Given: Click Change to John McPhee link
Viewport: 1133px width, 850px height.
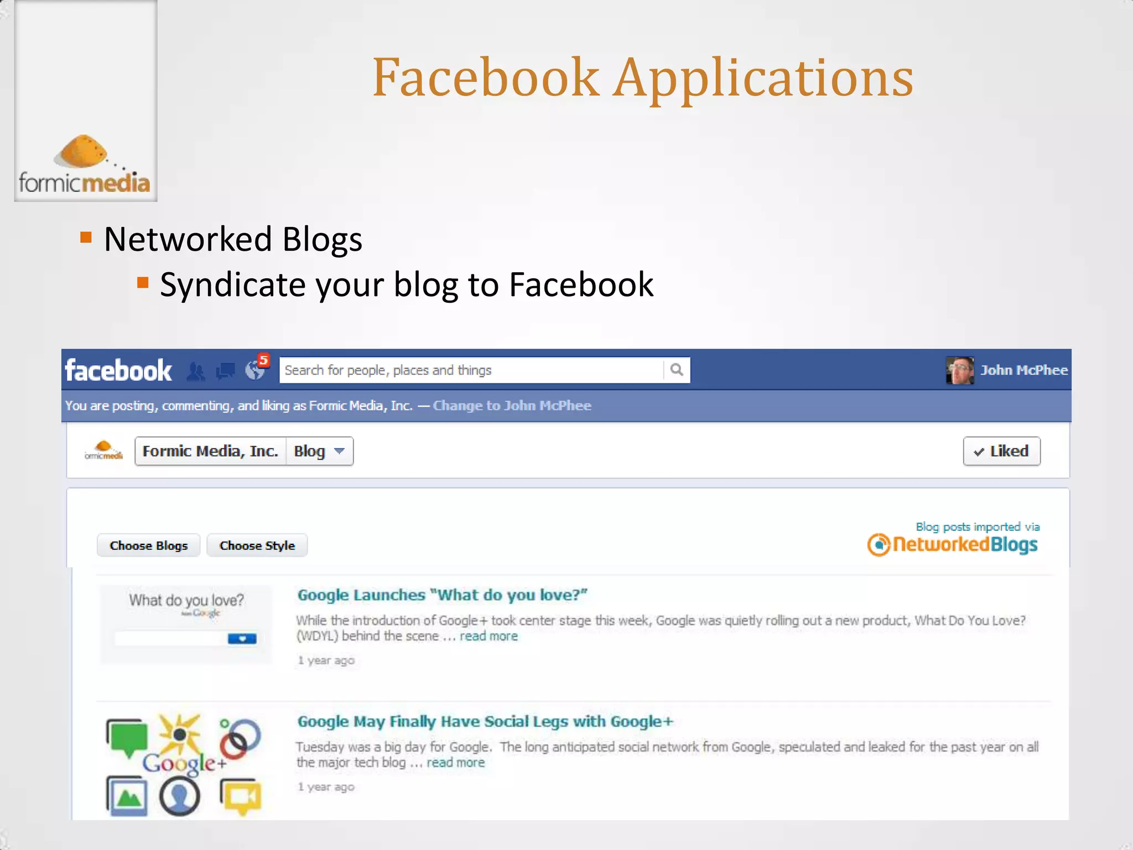Looking at the screenshot, I should pos(512,406).
